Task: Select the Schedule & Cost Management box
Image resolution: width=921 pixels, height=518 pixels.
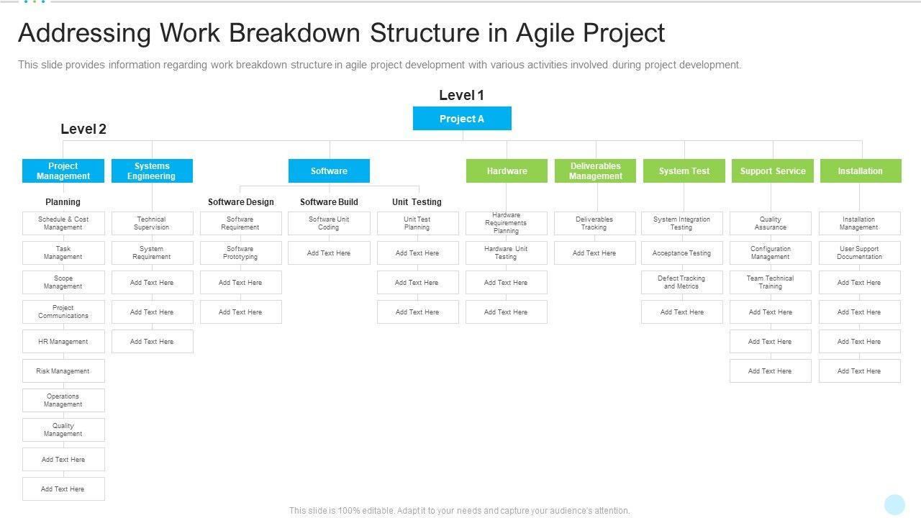Action: pyautogui.click(x=63, y=224)
